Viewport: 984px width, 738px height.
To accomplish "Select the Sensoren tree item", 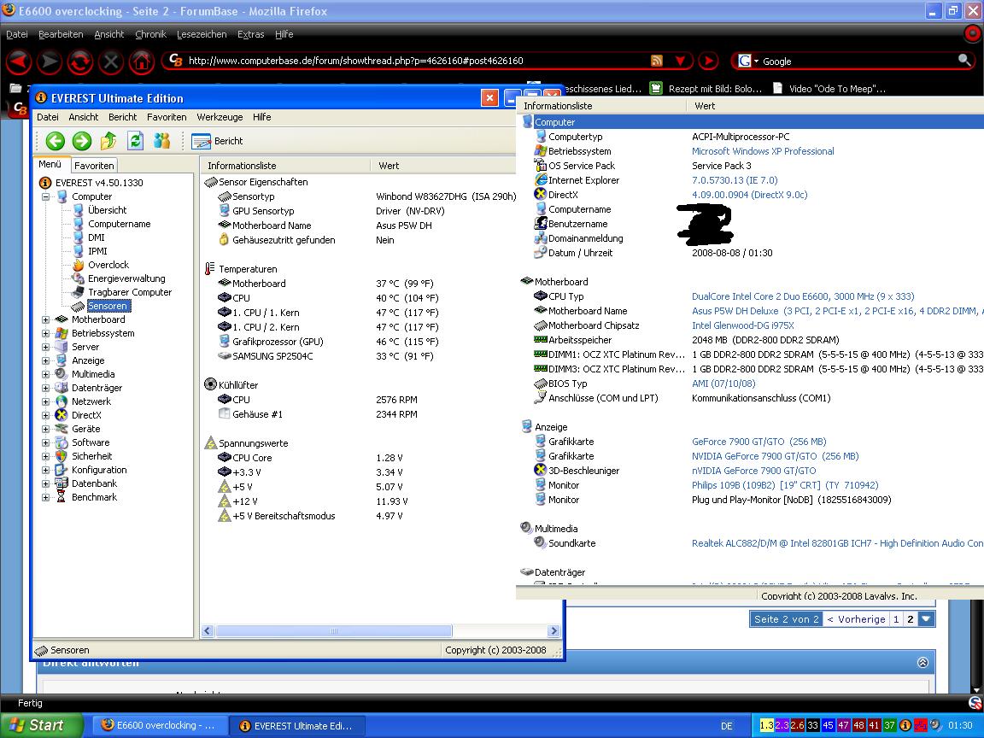I will pyautogui.click(x=108, y=307).
